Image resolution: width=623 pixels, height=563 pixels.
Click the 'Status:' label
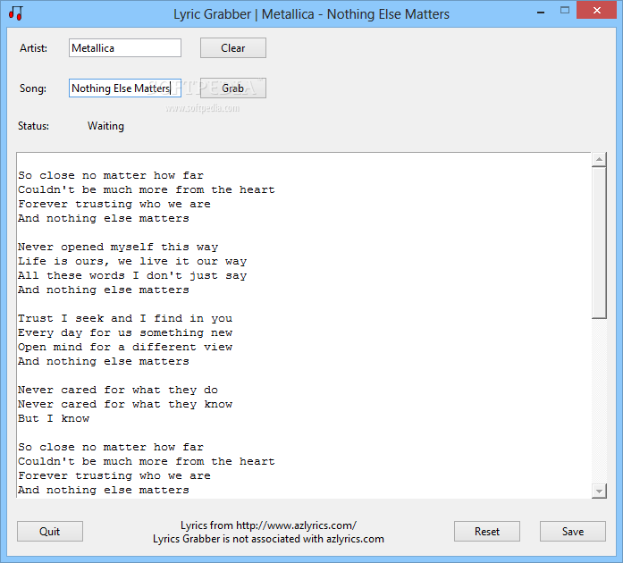33,126
